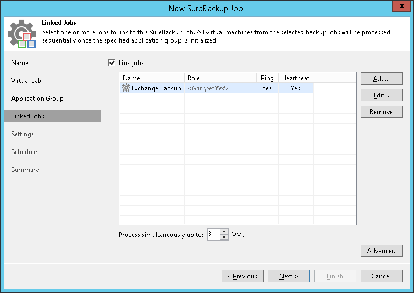Click the simultaneous VMs number field
Screen dimensions: 414x293
tap(213, 235)
